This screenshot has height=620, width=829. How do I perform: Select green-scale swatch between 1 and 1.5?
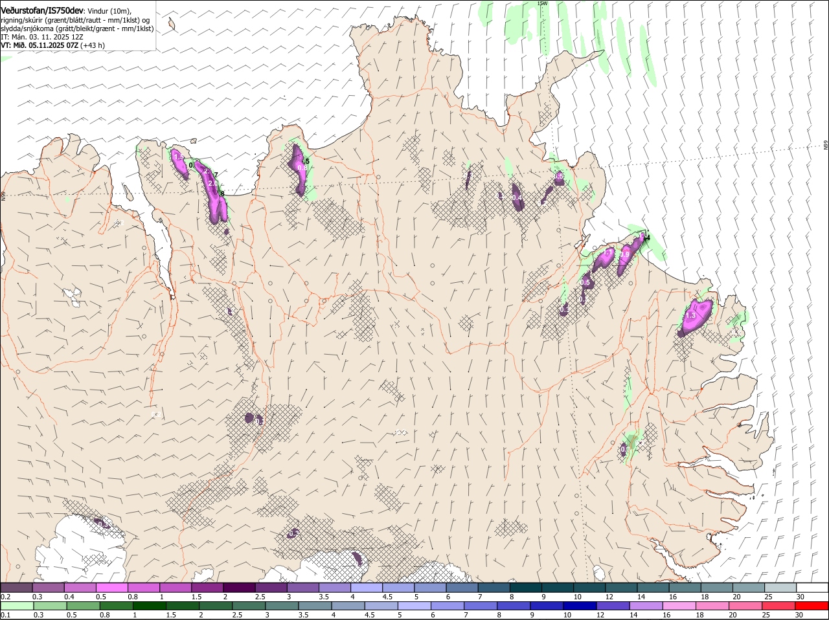coord(150,606)
